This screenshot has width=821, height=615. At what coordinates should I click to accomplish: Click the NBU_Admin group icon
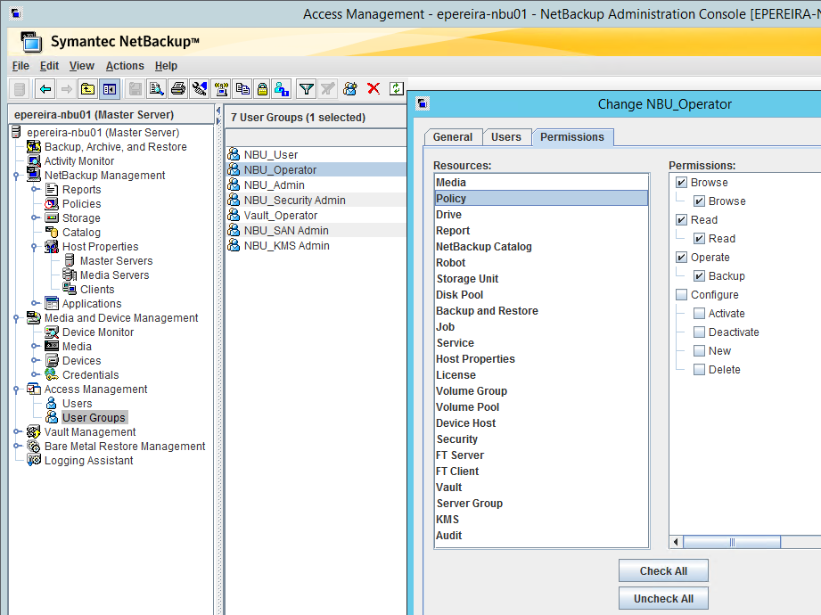[234, 184]
